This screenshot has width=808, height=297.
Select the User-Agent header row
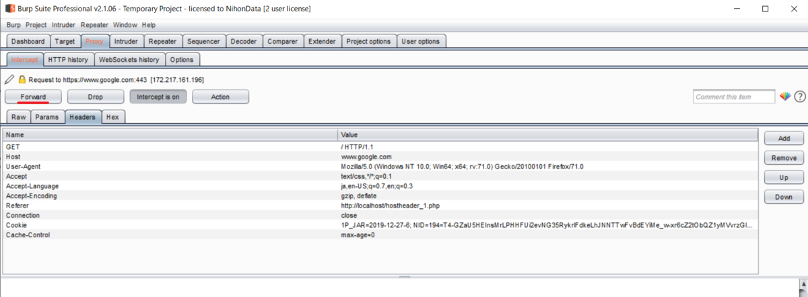click(380, 166)
